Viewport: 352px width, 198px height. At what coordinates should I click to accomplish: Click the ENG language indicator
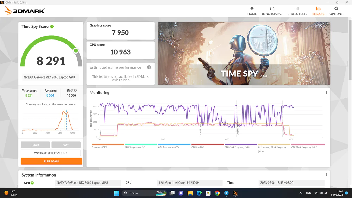[308, 193]
